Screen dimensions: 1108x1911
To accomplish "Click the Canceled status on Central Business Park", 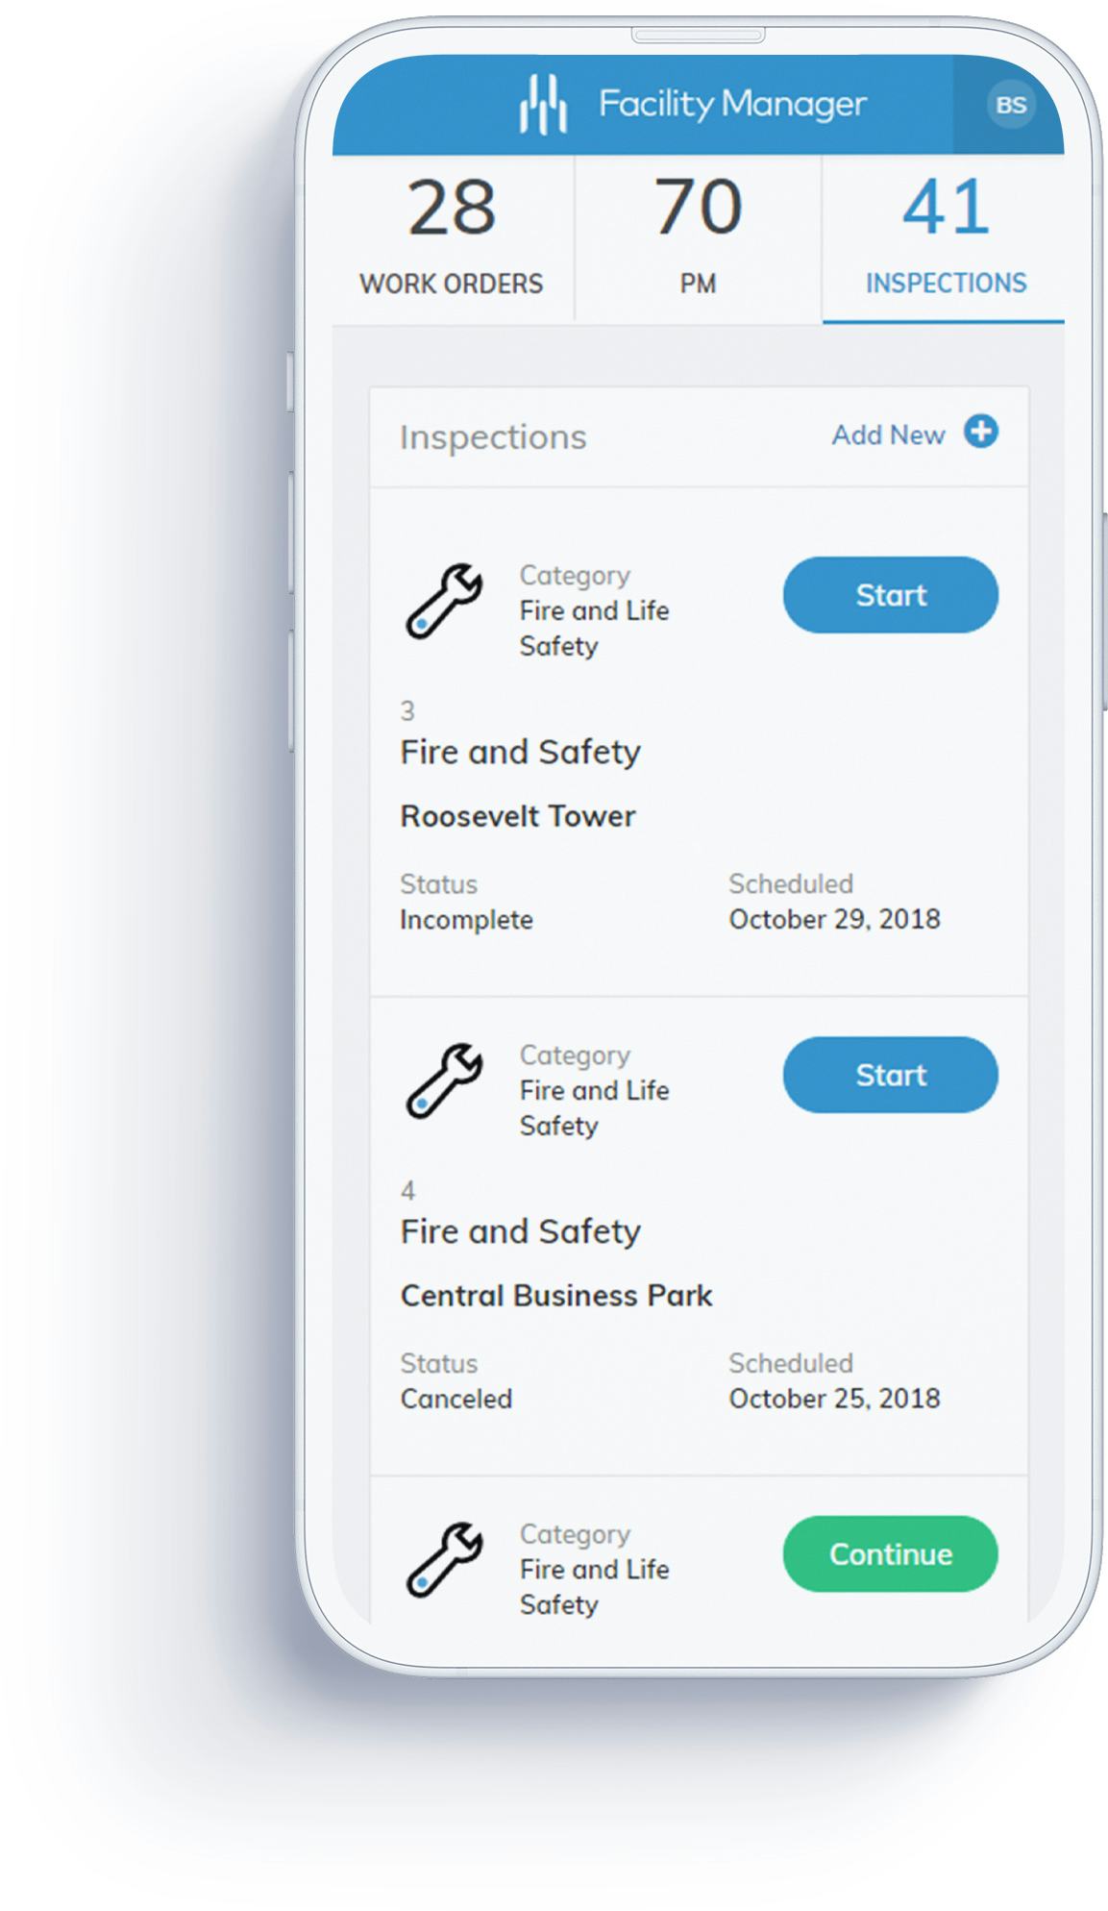I will [x=456, y=1399].
